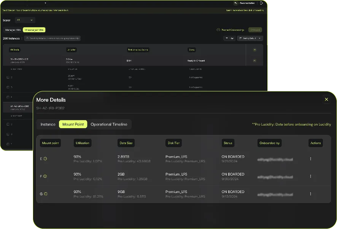Open the Sort by Default dropdown
337x229 pixels.
(250, 38)
